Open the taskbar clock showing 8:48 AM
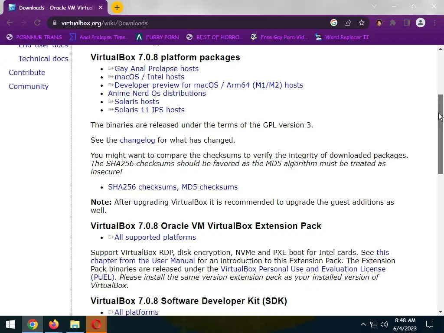Screen dimensions: 444x333 405,324
